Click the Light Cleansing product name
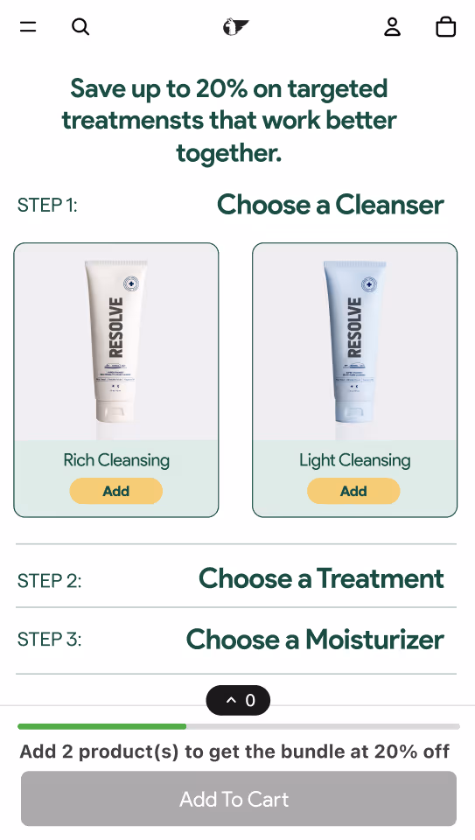 click(x=354, y=460)
